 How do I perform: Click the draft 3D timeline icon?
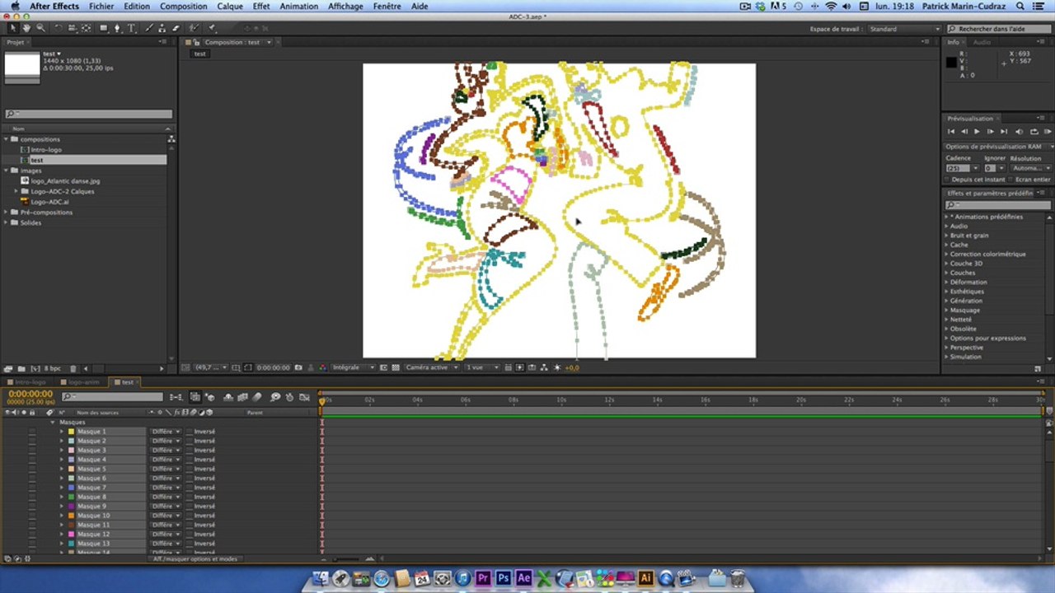tap(209, 397)
